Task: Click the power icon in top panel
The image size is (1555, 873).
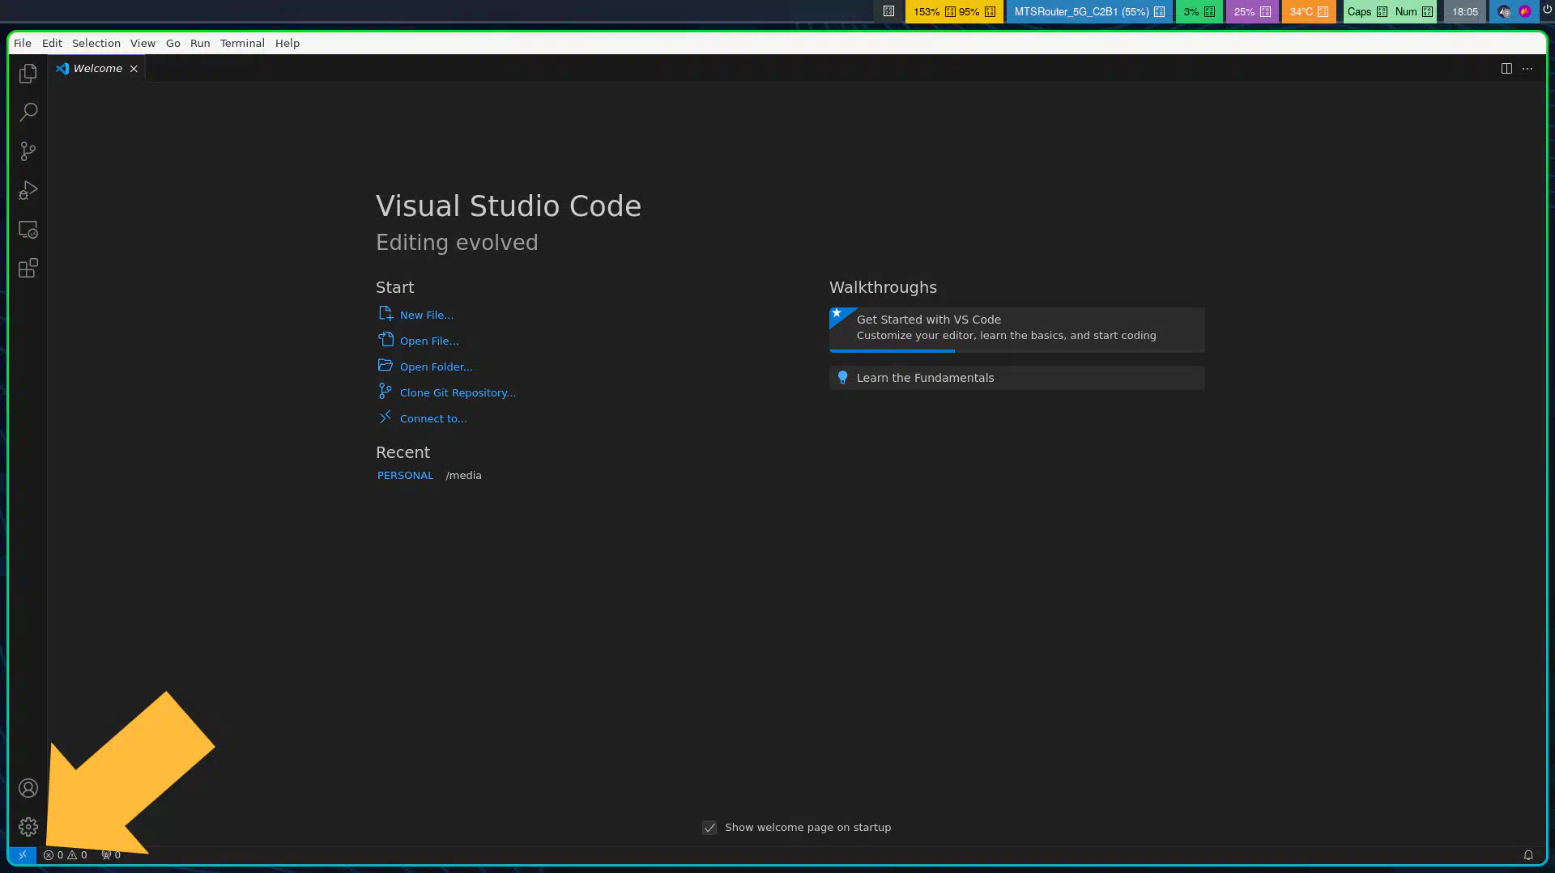Action: (x=1547, y=11)
